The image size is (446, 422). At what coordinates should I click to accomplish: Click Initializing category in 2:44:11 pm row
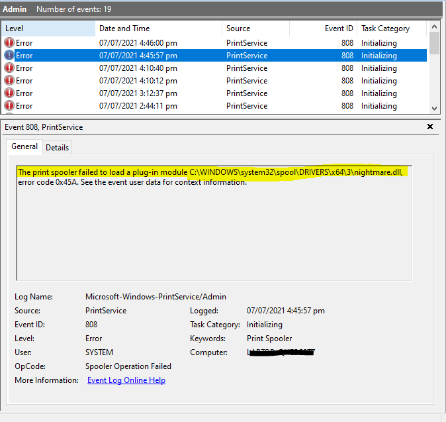tap(379, 105)
